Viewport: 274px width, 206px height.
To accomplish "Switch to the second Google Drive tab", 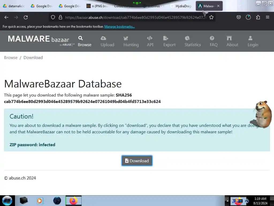I will [x=70, y=6].
